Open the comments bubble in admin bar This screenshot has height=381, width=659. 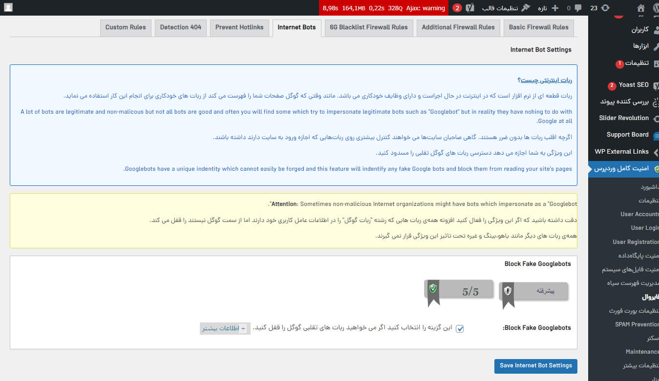[578, 8]
